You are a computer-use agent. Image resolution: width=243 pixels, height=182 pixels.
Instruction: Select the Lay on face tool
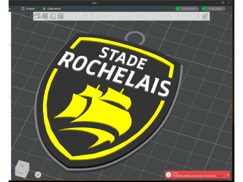[121, 16]
